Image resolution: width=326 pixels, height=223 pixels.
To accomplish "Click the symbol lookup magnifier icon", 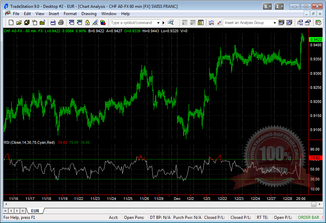I will (x=171, y=23).
